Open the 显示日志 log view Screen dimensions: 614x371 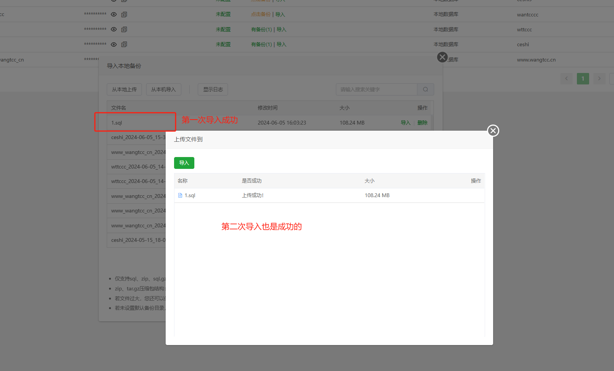pos(213,89)
